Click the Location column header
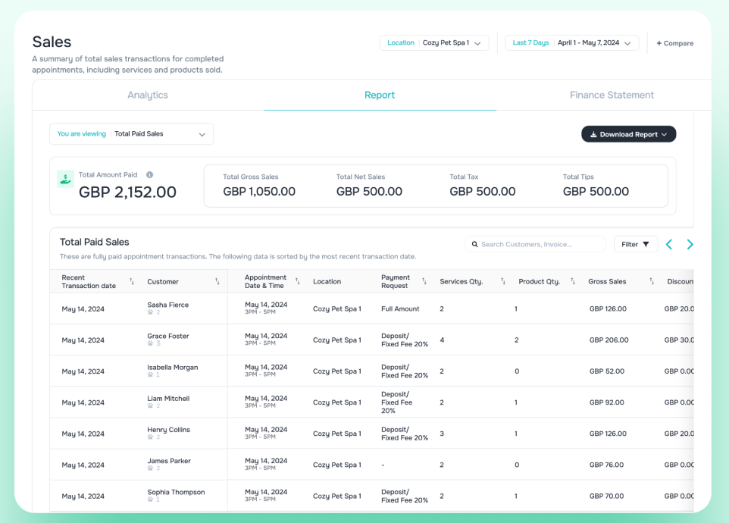 (327, 281)
